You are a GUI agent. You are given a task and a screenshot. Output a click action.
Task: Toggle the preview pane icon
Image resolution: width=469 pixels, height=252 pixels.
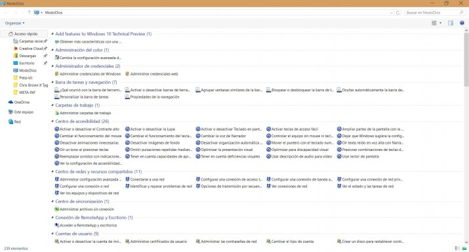point(451,23)
